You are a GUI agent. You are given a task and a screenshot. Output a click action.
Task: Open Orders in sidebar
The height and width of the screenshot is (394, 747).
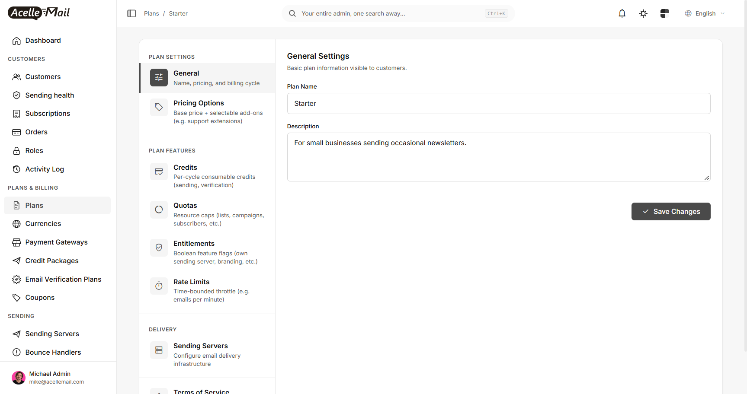(57, 132)
